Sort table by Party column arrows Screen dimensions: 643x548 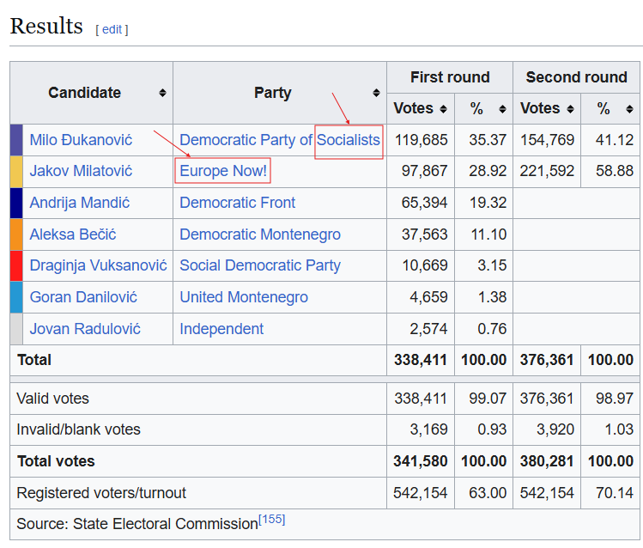pos(376,93)
